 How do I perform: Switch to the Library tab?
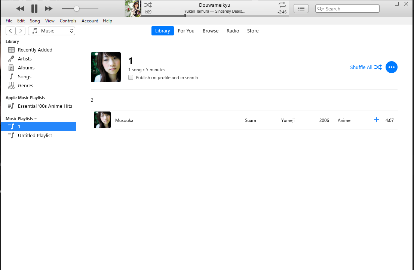tap(163, 31)
